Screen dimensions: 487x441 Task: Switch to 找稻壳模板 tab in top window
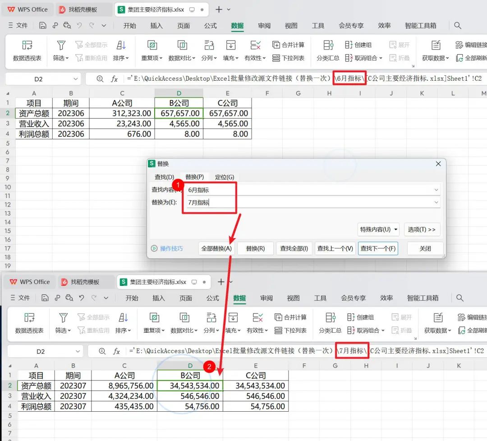coord(83,9)
